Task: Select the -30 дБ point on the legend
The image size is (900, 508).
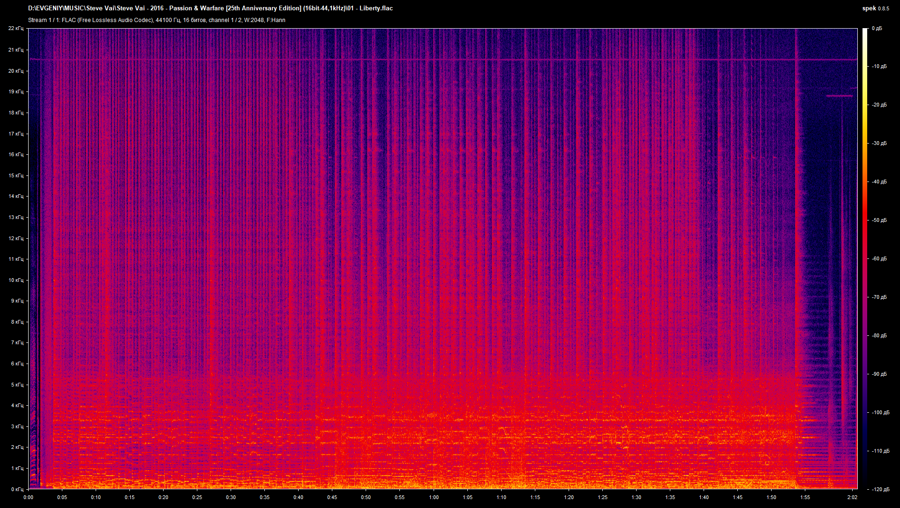Action: 879,144
